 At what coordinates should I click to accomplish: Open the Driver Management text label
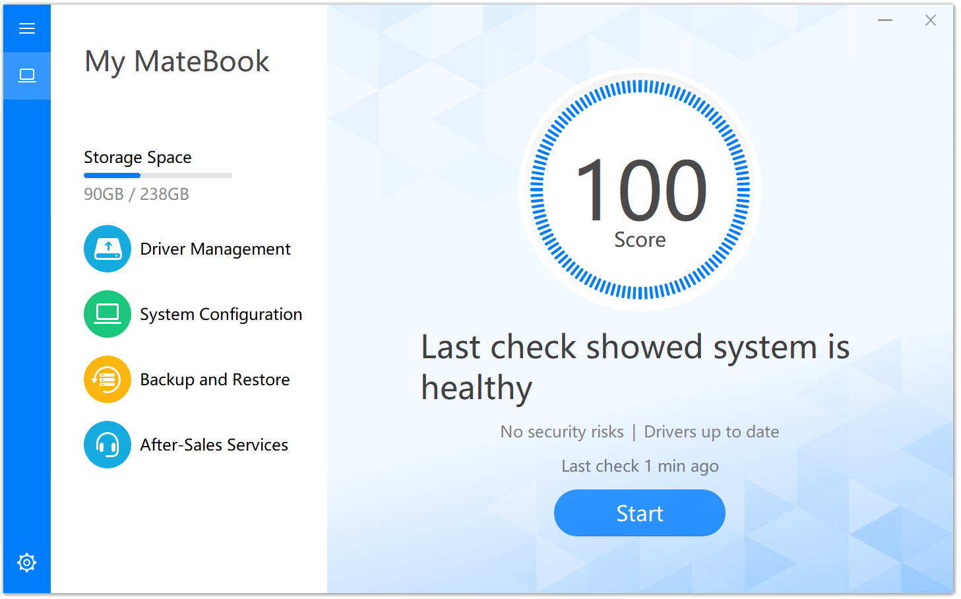[x=215, y=249]
